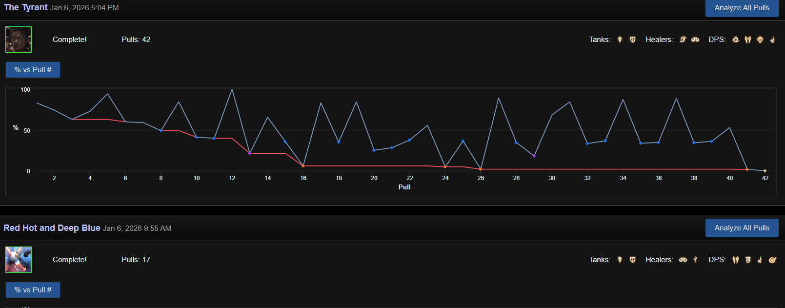Click the 'Pull' x-axis title

pyautogui.click(x=404, y=187)
